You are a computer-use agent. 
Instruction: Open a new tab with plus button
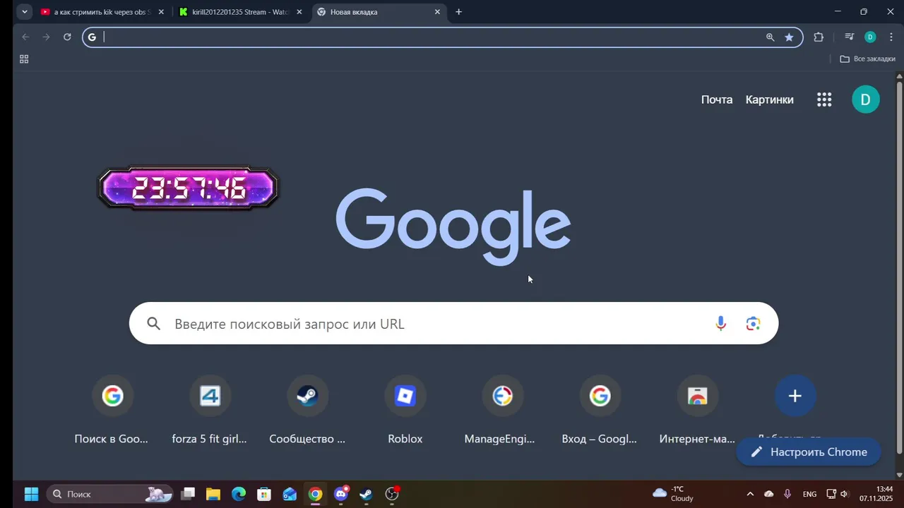458,12
